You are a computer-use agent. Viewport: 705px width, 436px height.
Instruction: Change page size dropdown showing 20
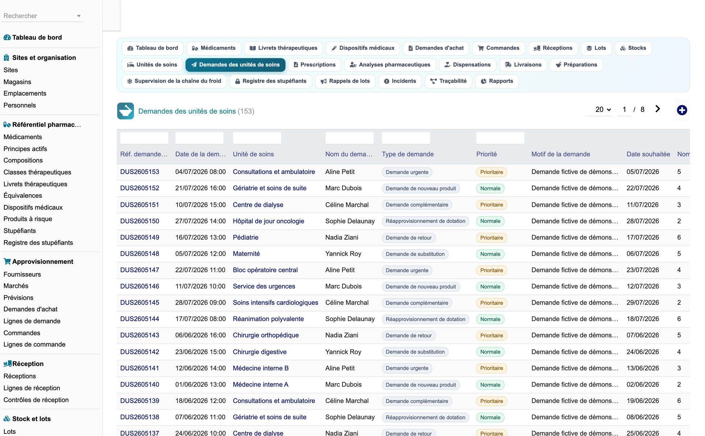pos(599,109)
